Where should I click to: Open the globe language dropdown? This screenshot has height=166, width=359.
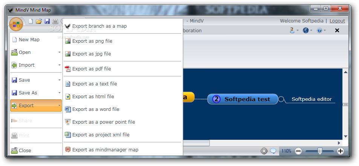point(307,30)
